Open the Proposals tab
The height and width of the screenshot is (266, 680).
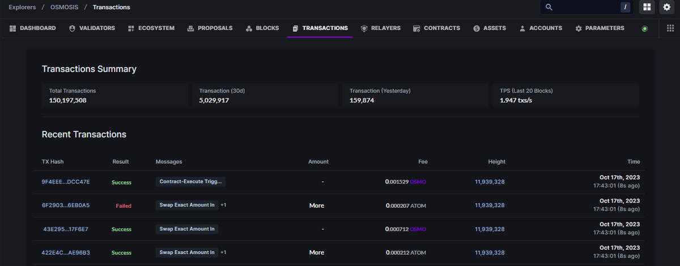pos(210,28)
